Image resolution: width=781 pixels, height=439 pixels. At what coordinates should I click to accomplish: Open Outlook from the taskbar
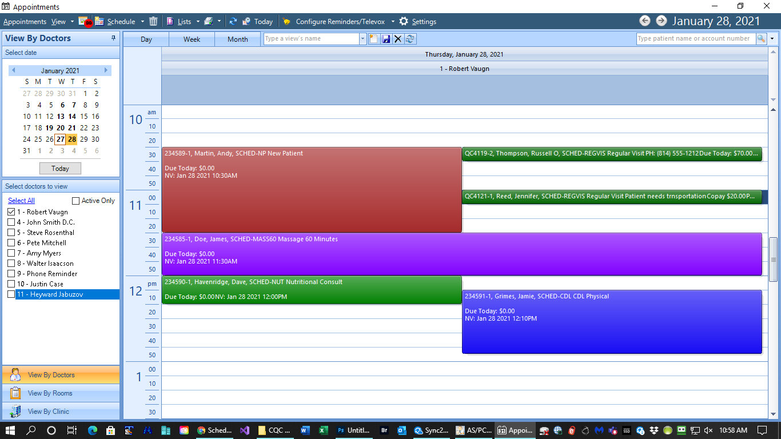coord(401,430)
